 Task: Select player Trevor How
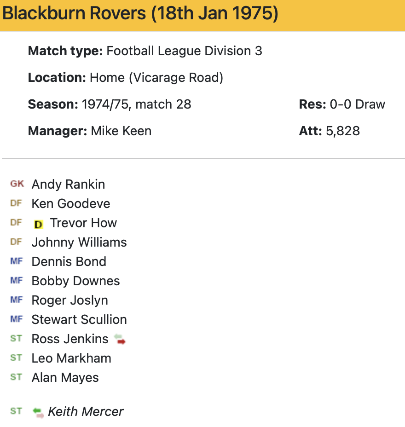[x=83, y=223]
